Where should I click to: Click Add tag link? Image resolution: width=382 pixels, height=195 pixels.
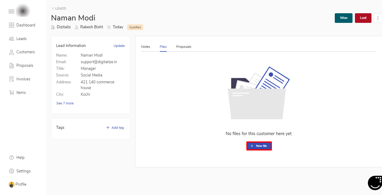115,128
